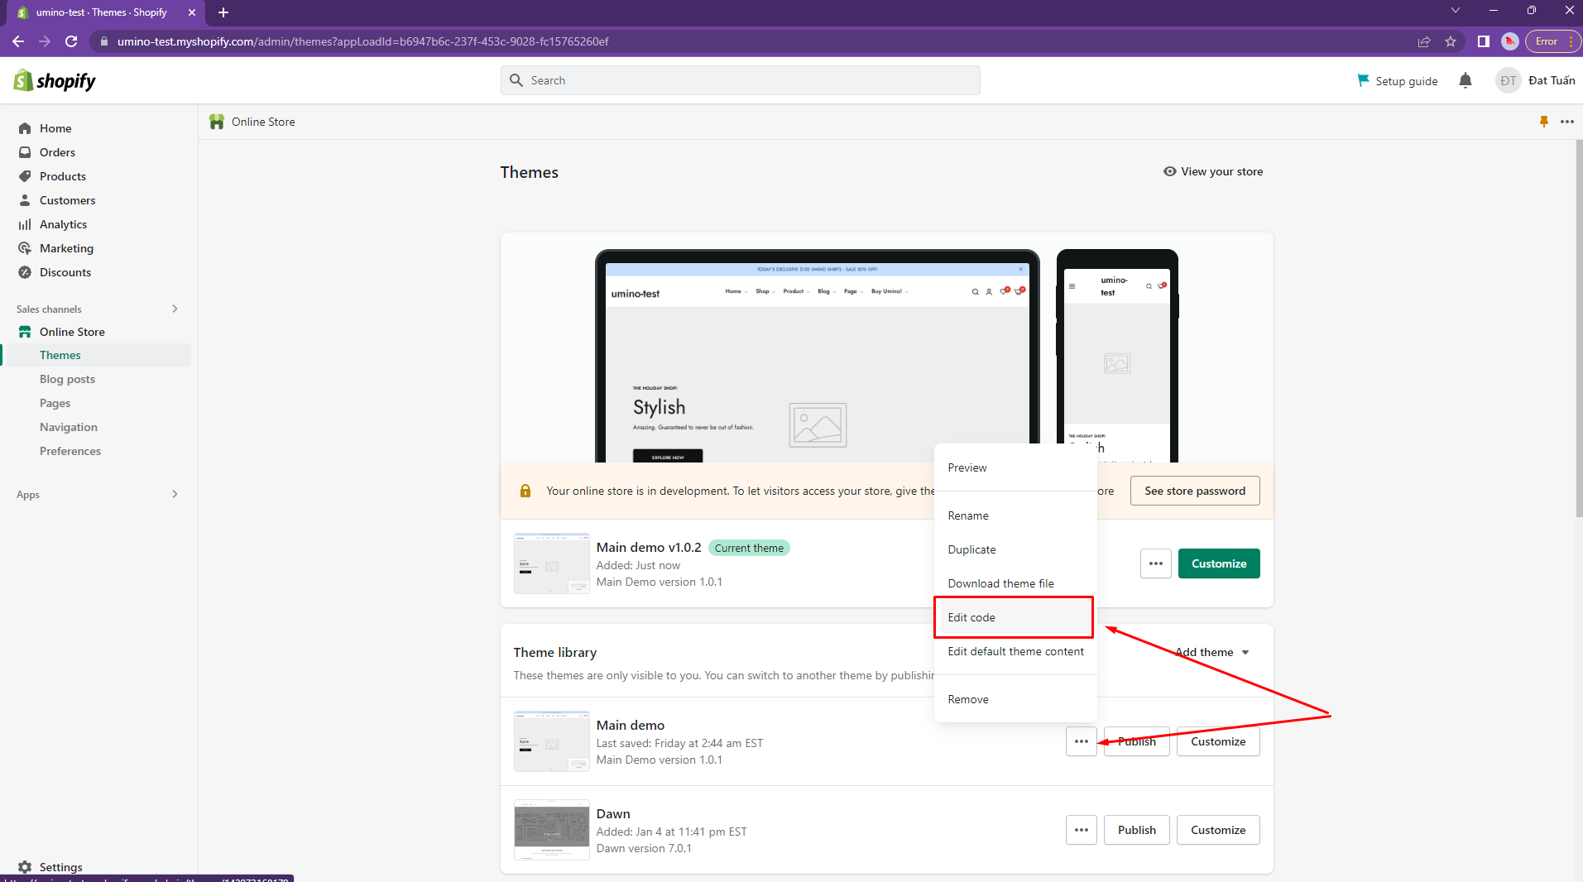Click the Customers person icon

[x=25, y=200]
